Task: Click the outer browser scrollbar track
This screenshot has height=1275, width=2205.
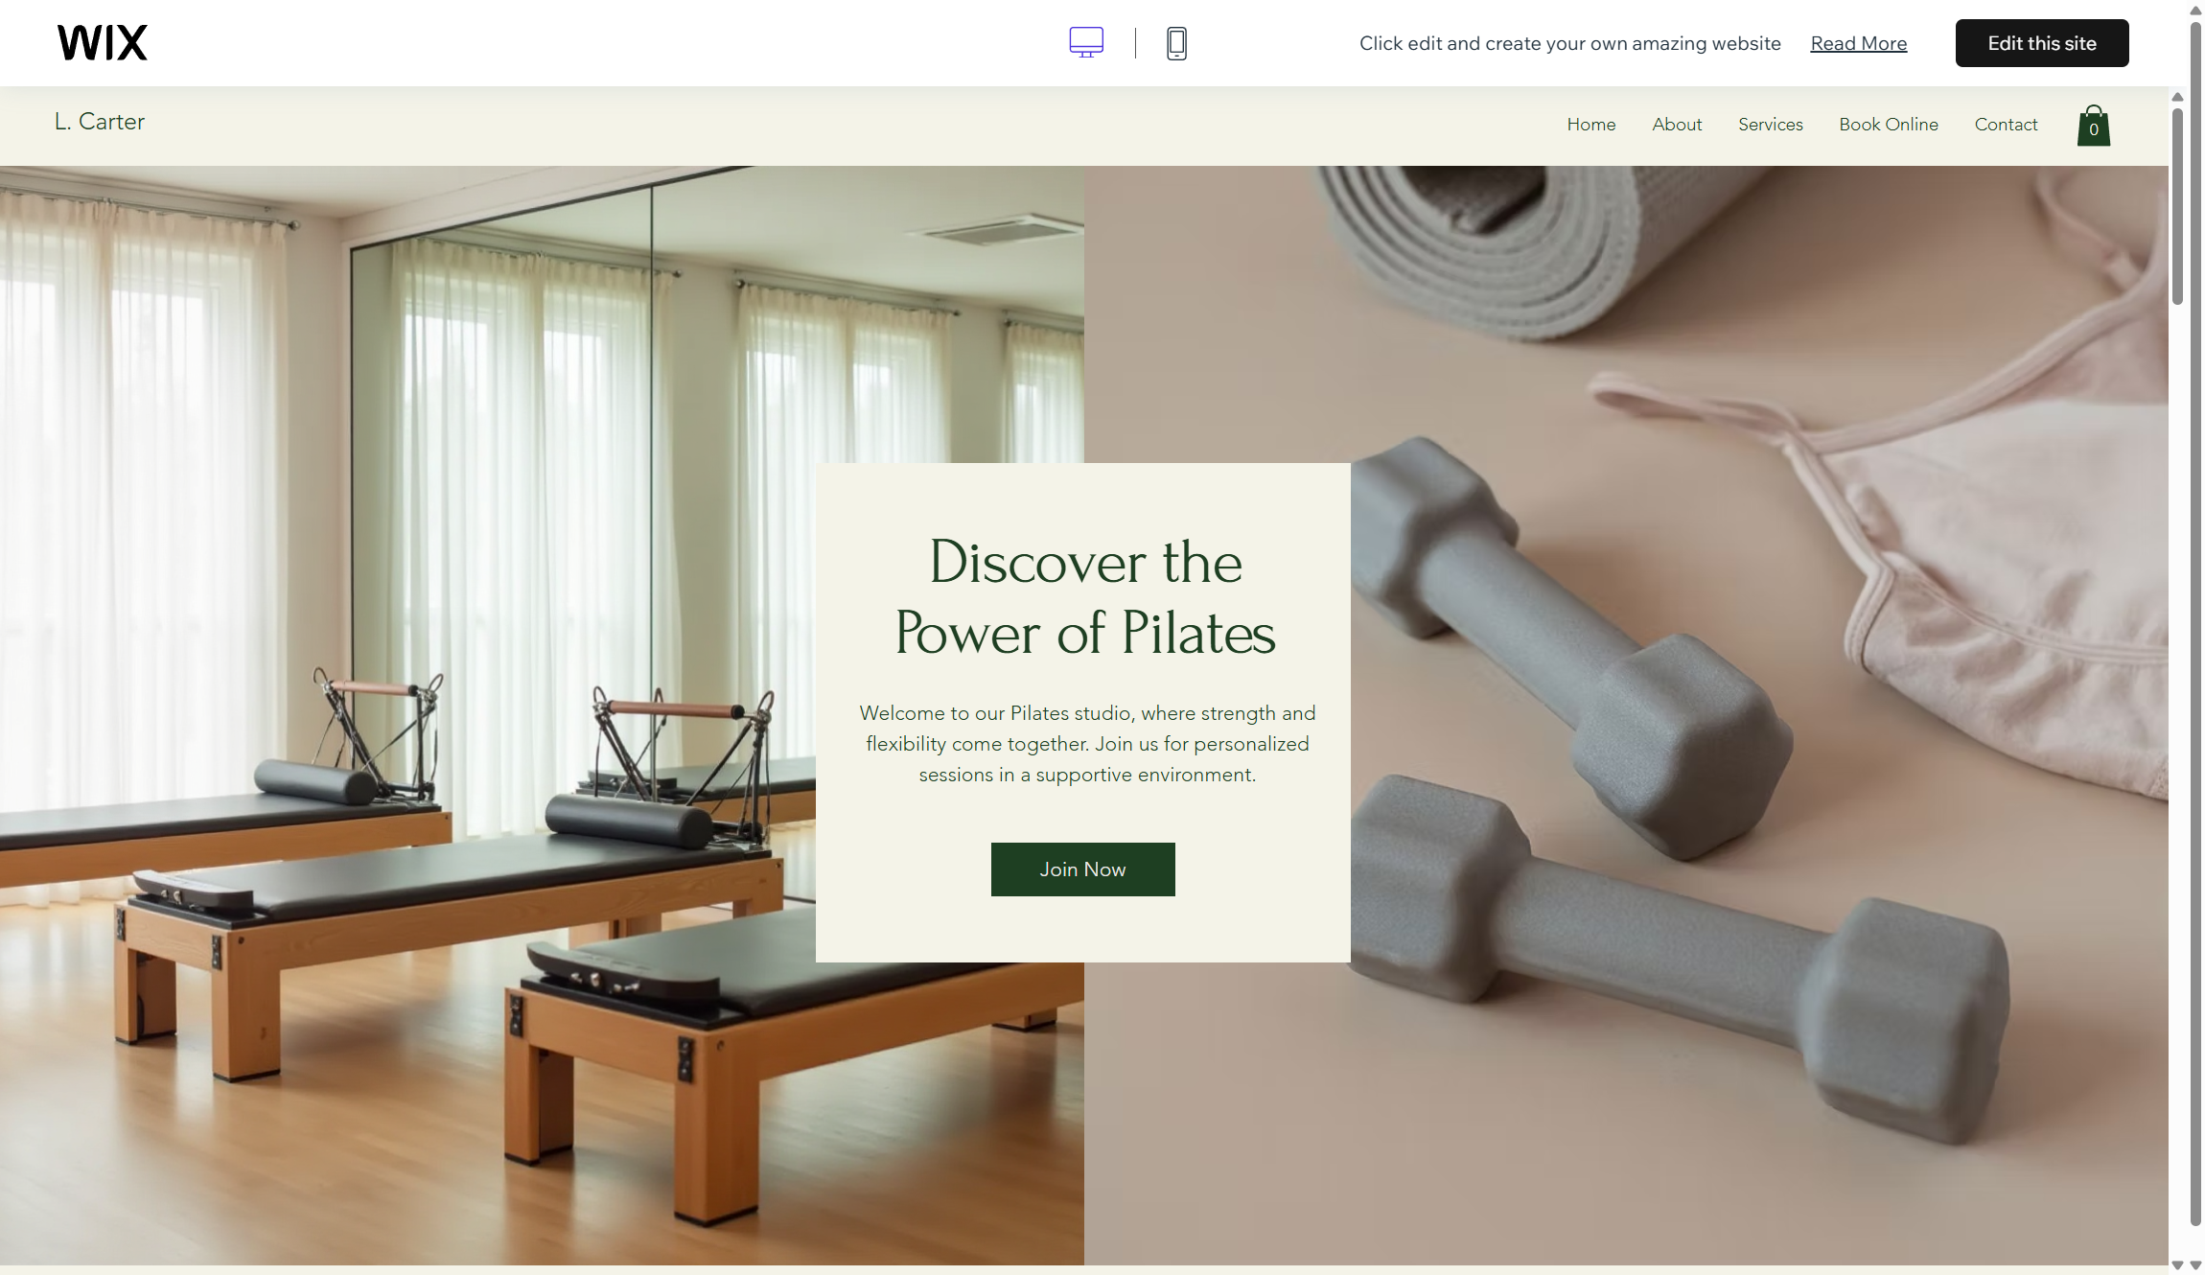Action: coord(2195,1242)
